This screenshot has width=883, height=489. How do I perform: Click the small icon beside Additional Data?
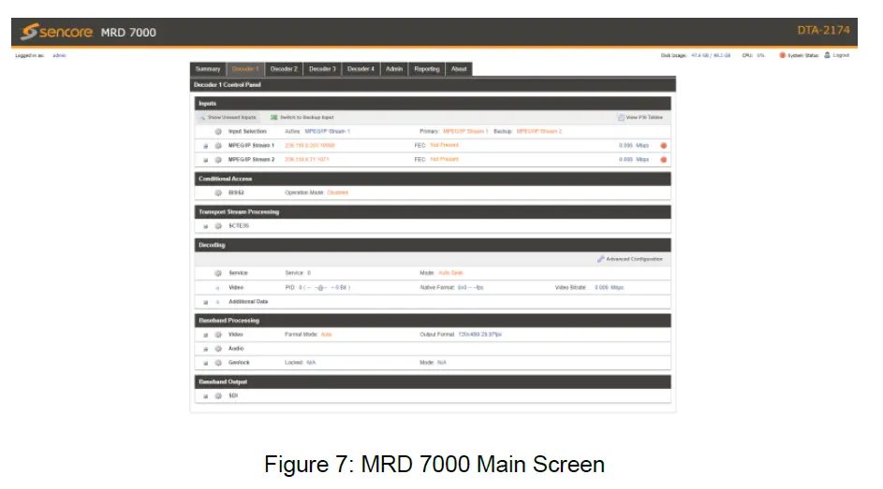(218, 302)
